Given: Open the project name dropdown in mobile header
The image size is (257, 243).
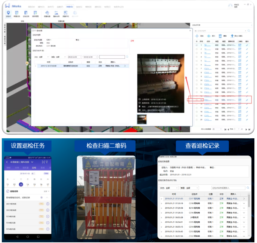Looking at the screenshot, I should pyautogui.click(x=32, y=162).
